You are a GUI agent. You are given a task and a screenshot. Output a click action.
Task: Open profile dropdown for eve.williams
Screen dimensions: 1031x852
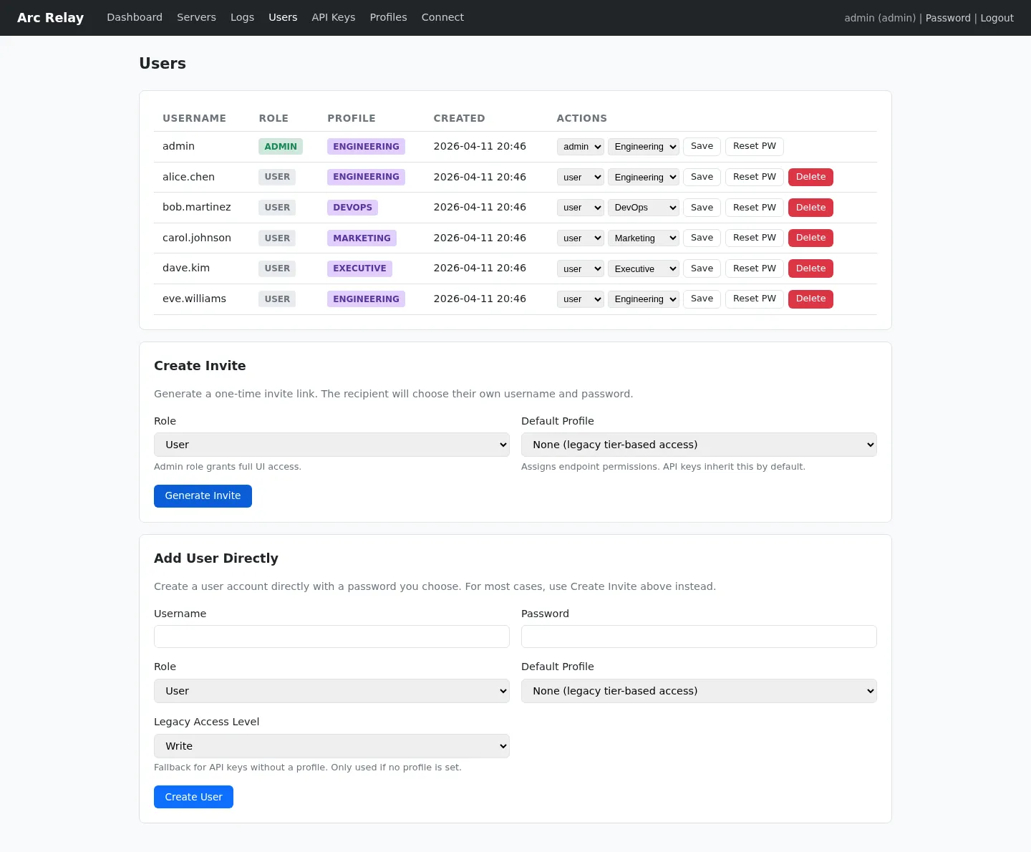[644, 299]
